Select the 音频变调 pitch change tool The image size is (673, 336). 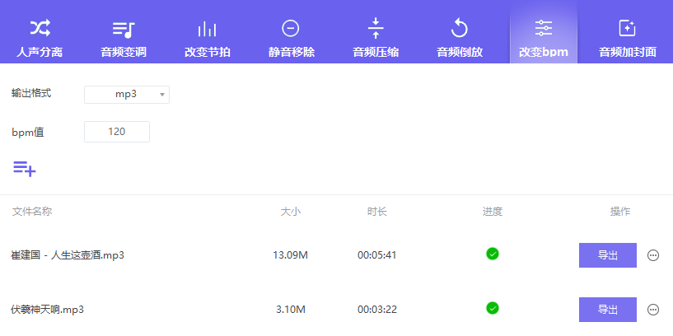pyautogui.click(x=124, y=37)
